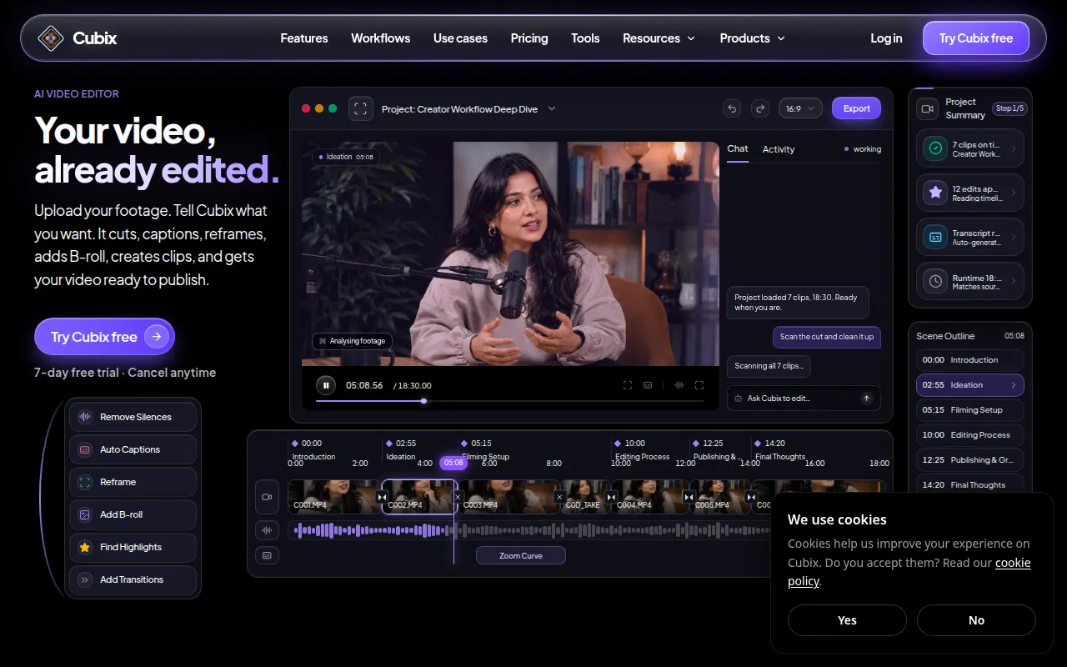1067x667 pixels.
Task: Click Log in in the header
Action: tap(886, 38)
